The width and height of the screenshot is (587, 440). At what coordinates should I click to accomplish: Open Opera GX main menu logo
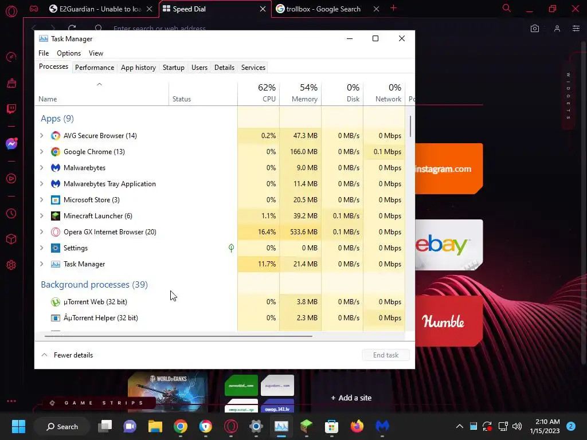click(11, 11)
